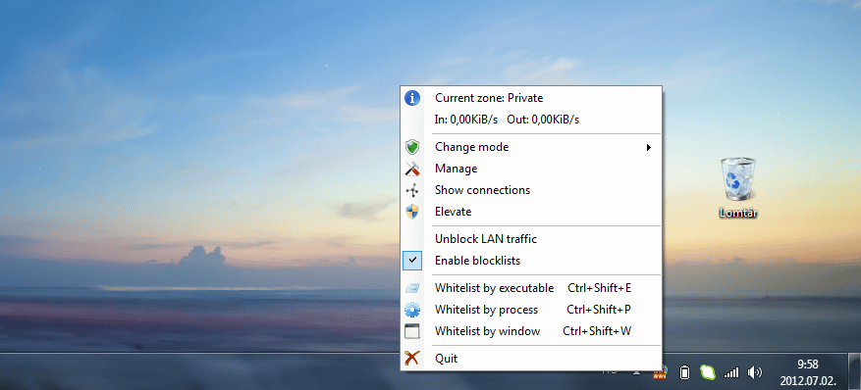Viewport: 861px width, 390px height.
Task: Click the UAC shield Elevate icon
Action: click(412, 212)
